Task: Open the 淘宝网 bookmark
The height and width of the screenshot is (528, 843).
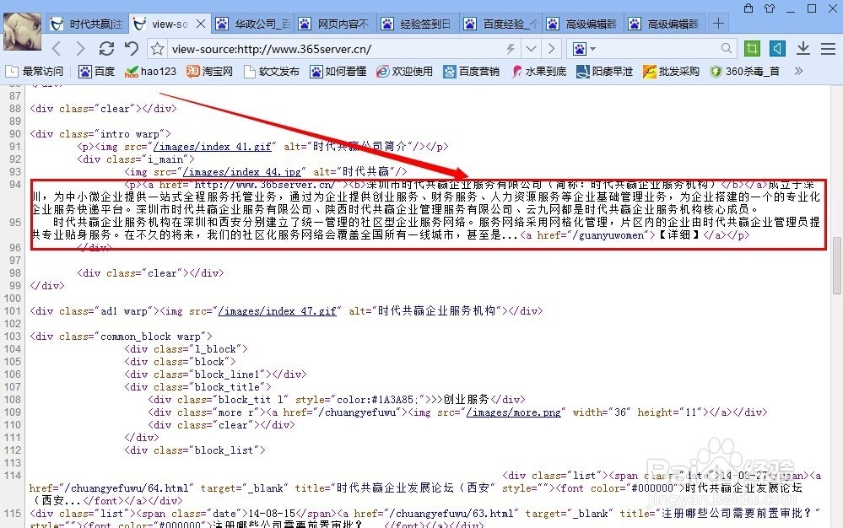Action: coord(209,71)
